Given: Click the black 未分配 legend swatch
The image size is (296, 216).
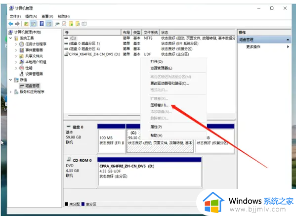Looking at the screenshot, I should (66, 204).
